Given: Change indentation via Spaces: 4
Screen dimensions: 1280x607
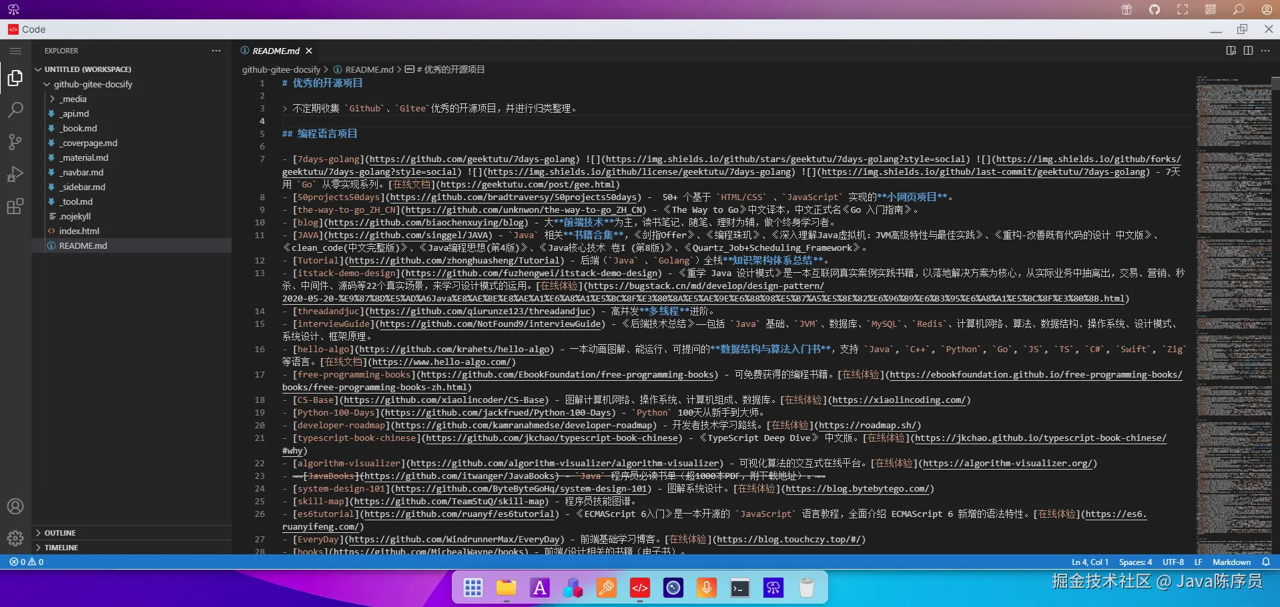Looking at the screenshot, I should click(x=1135, y=562).
